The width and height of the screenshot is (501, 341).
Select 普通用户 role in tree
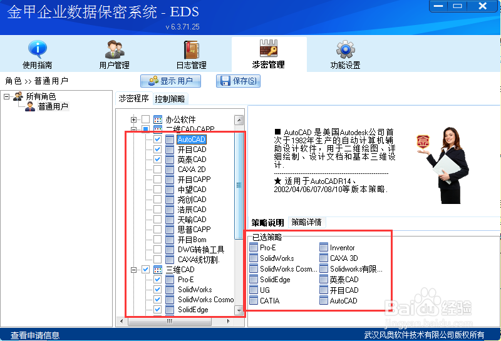pos(53,106)
